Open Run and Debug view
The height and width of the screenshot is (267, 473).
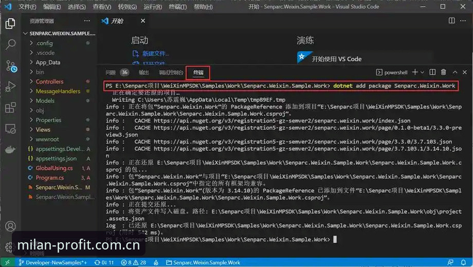pos(10,86)
